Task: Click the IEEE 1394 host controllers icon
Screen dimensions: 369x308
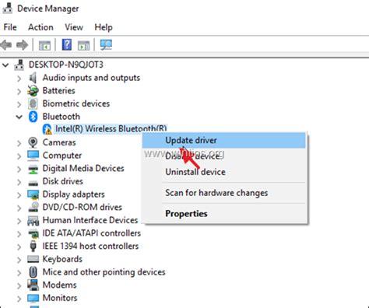Action: click(33, 246)
